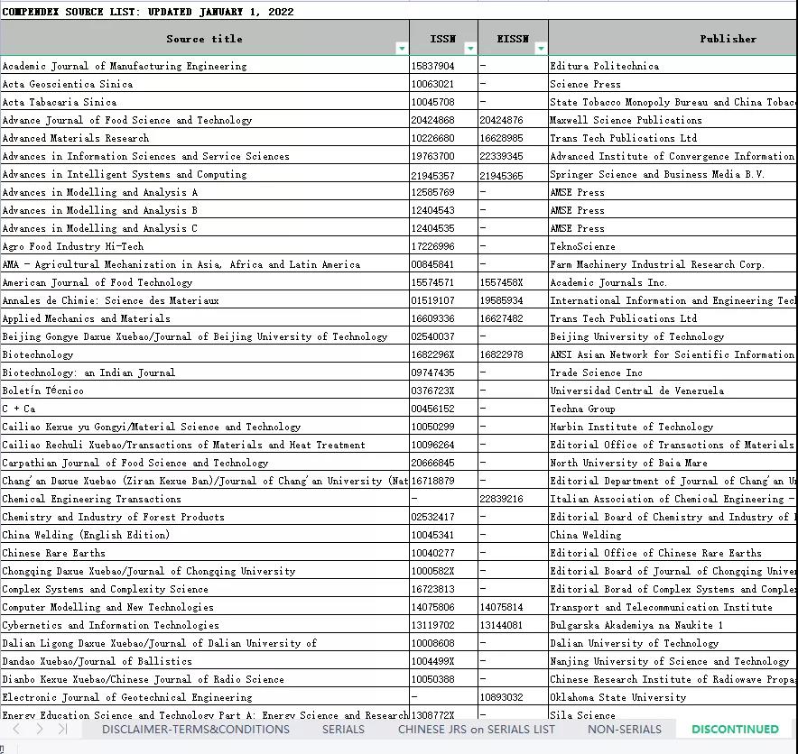Select the Chemical Engineering Transactions cell

205,499
